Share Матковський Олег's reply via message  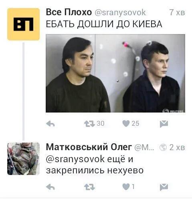click(164, 187)
